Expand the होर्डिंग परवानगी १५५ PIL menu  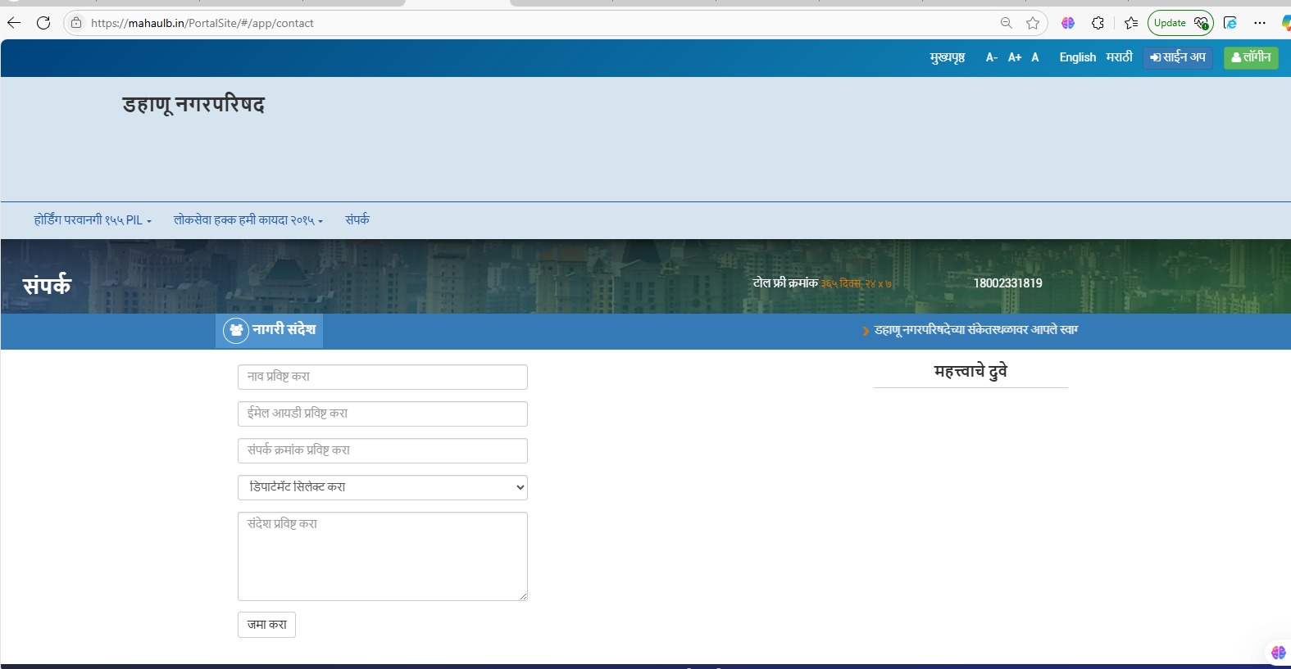click(x=93, y=219)
